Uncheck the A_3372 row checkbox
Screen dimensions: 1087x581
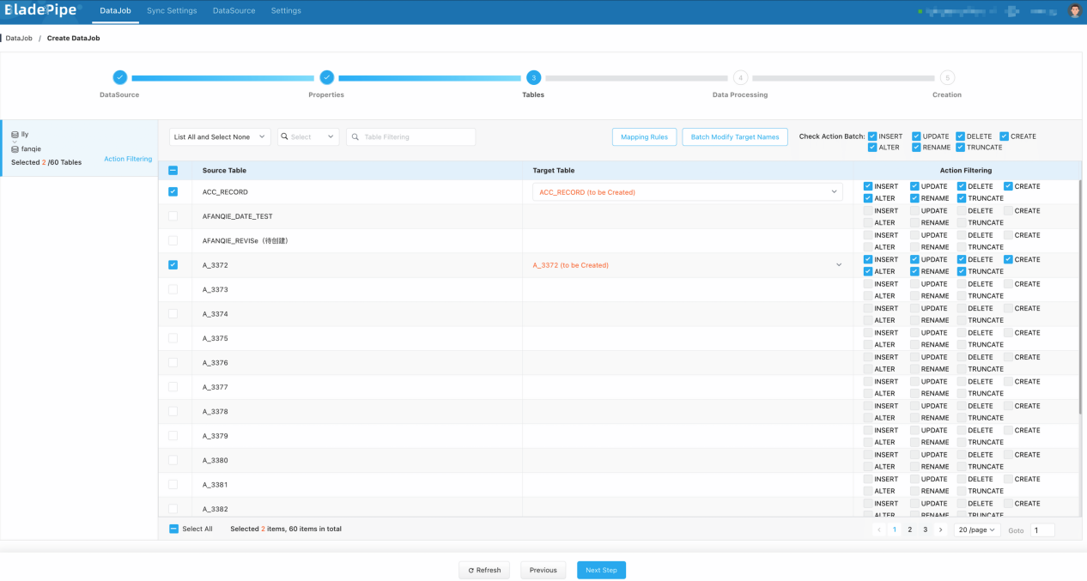tap(173, 265)
